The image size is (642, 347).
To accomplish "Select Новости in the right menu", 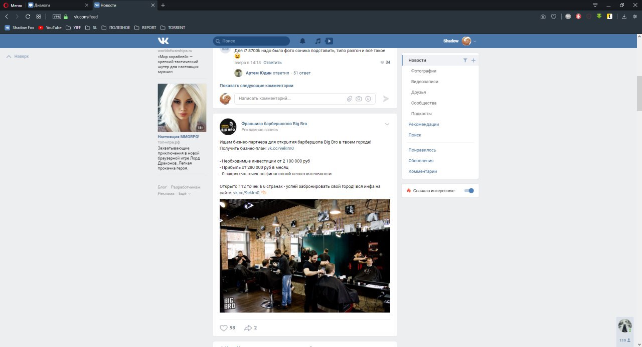I will (x=417, y=60).
